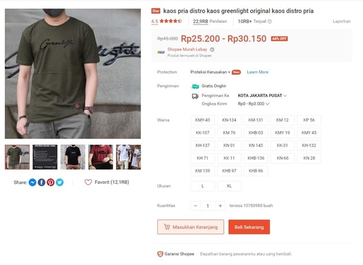
Task: Open Learn More protection link
Action: tap(258, 72)
